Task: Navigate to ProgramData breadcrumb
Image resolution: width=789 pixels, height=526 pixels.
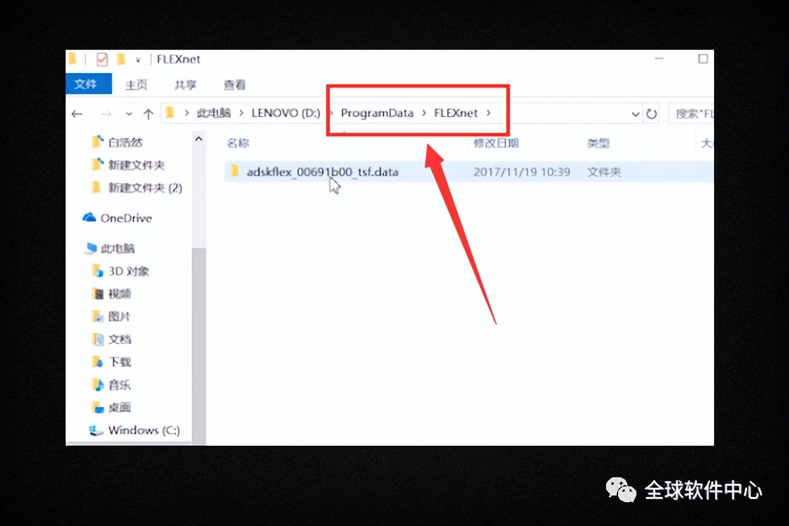Action: click(x=377, y=113)
